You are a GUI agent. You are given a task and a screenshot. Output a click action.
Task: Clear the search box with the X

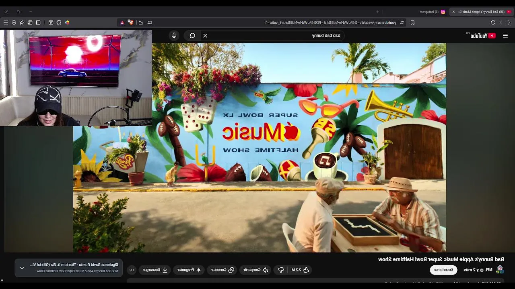[x=205, y=36]
